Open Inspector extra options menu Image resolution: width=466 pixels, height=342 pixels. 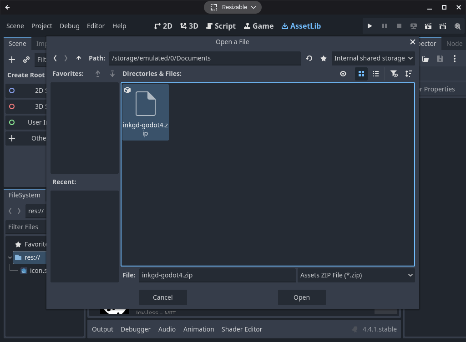(x=455, y=59)
